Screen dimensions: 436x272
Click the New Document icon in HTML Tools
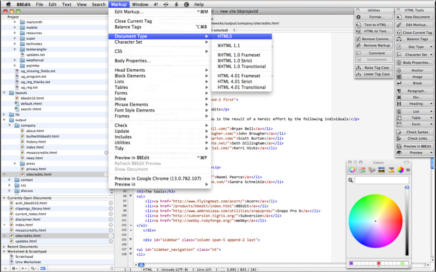coord(399,17)
